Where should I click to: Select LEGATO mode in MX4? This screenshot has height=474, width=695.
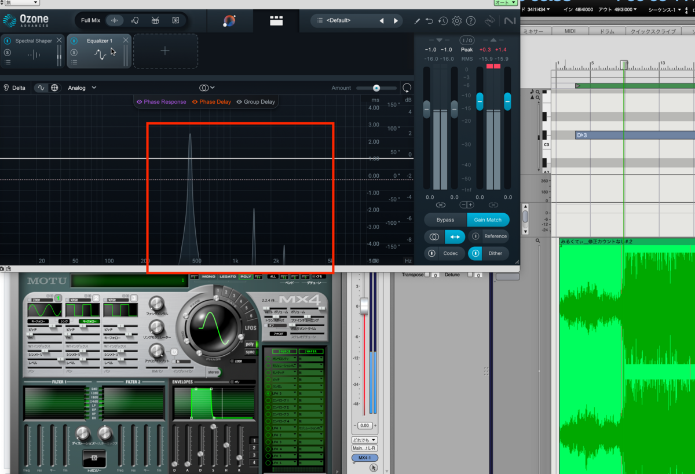click(227, 276)
